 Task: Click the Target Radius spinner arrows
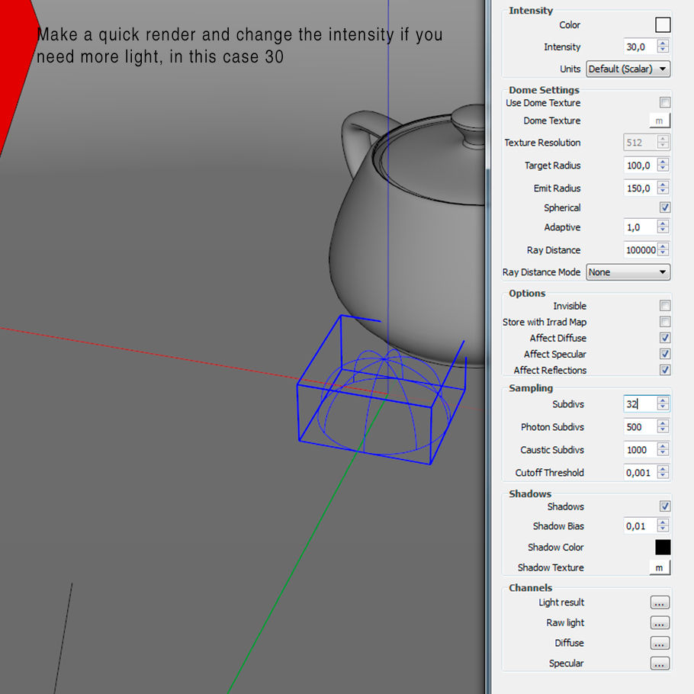(x=663, y=165)
